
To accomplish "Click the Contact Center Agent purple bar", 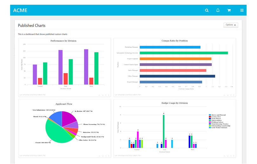I will tap(176, 65).
